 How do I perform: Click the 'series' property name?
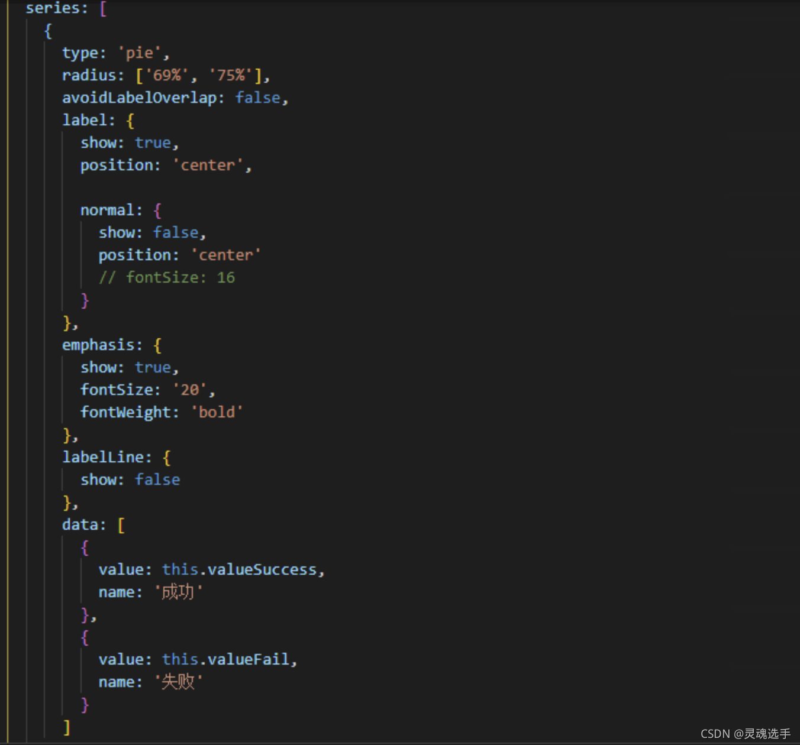tap(52, 8)
